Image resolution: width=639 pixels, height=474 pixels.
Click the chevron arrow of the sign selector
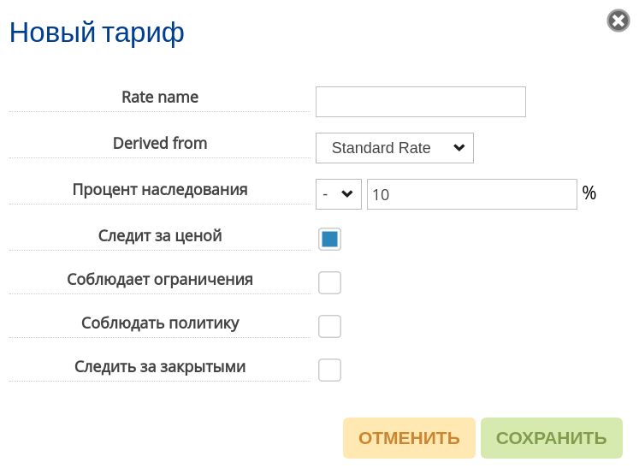point(347,194)
